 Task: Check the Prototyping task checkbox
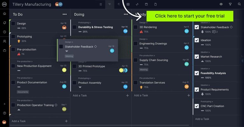tap(13, 37)
